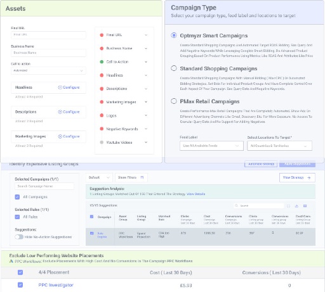Click the plus icon next to Marketing Images Configure
The width and height of the screenshot is (325, 292).
[60, 136]
